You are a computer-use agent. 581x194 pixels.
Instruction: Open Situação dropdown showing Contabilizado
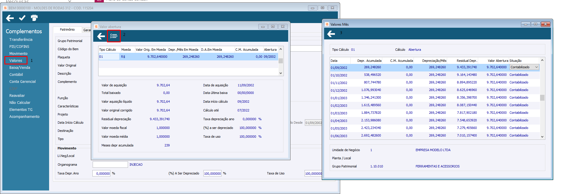tap(524, 67)
